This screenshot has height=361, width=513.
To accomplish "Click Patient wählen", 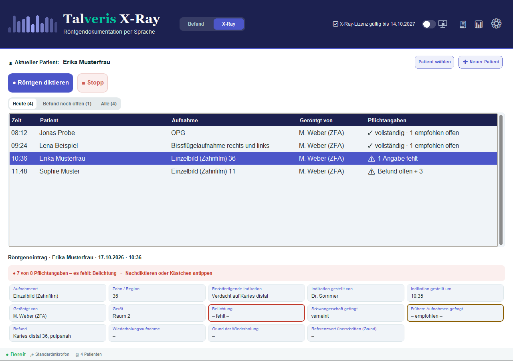I will tap(434, 62).
